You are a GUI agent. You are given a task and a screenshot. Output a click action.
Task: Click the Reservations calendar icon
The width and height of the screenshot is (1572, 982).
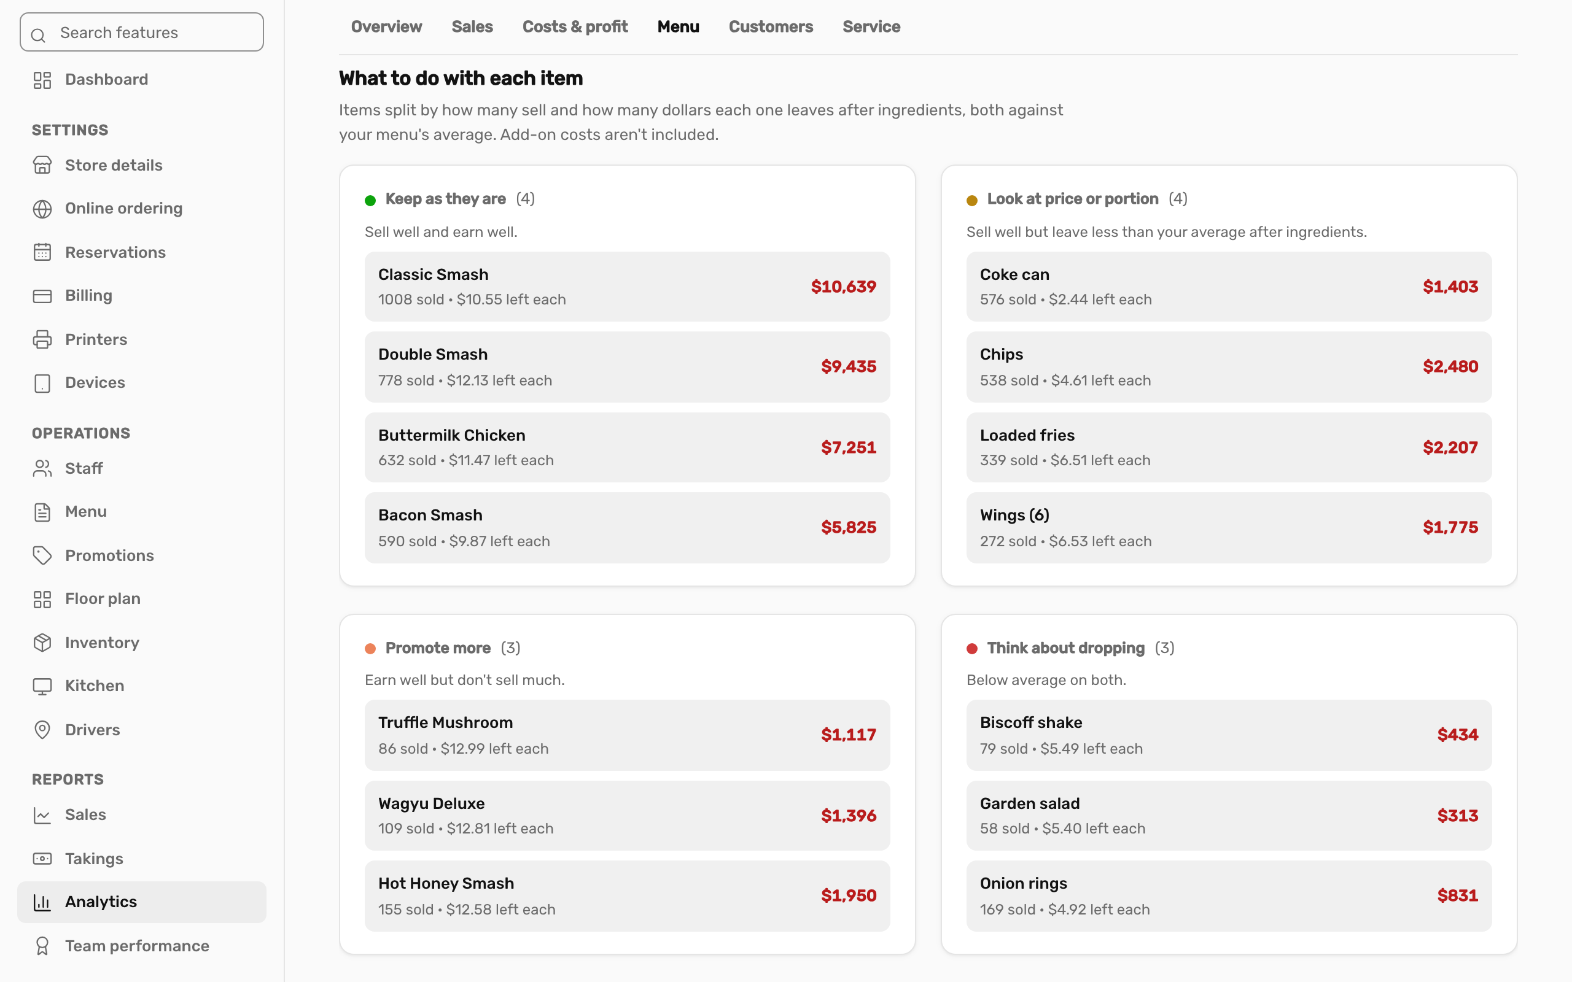(x=42, y=252)
